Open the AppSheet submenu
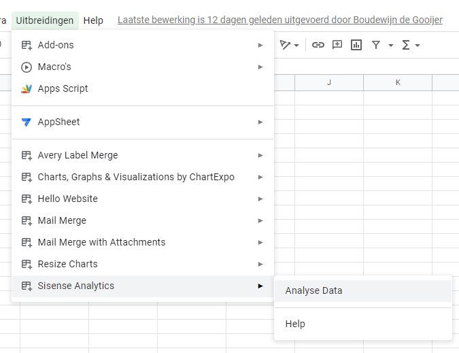 143,122
